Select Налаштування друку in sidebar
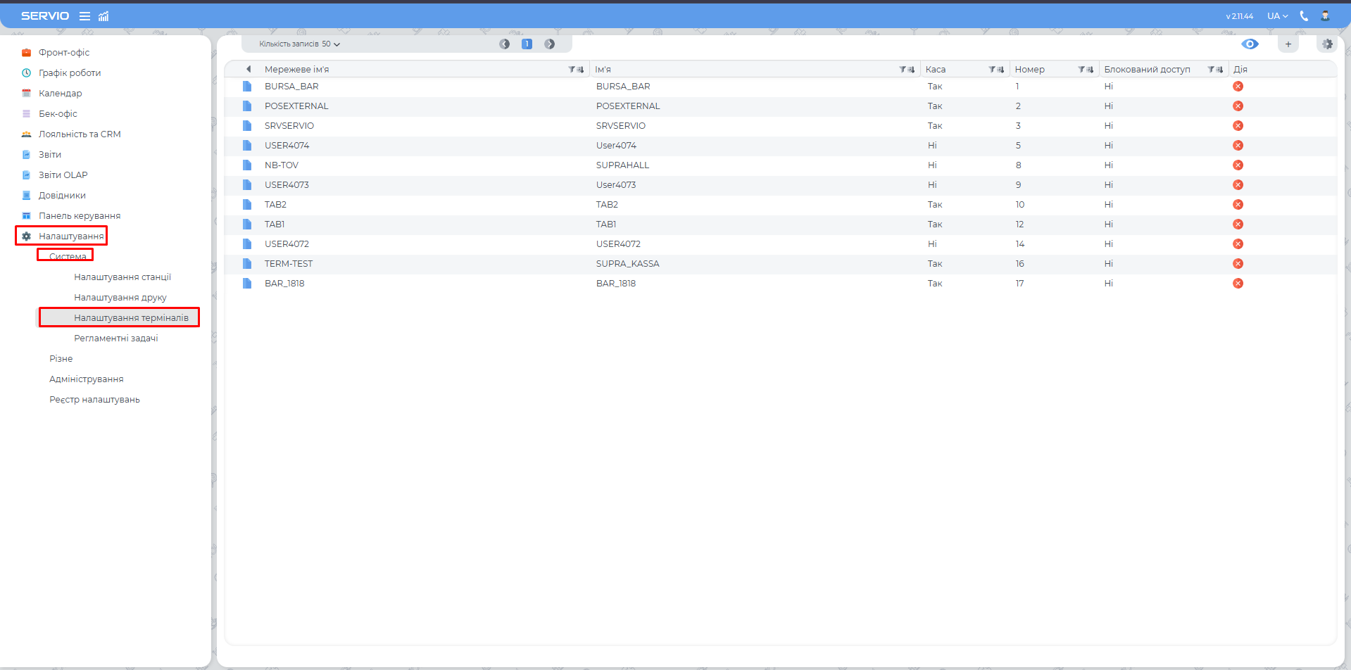This screenshot has width=1351, height=670. pyautogui.click(x=120, y=298)
